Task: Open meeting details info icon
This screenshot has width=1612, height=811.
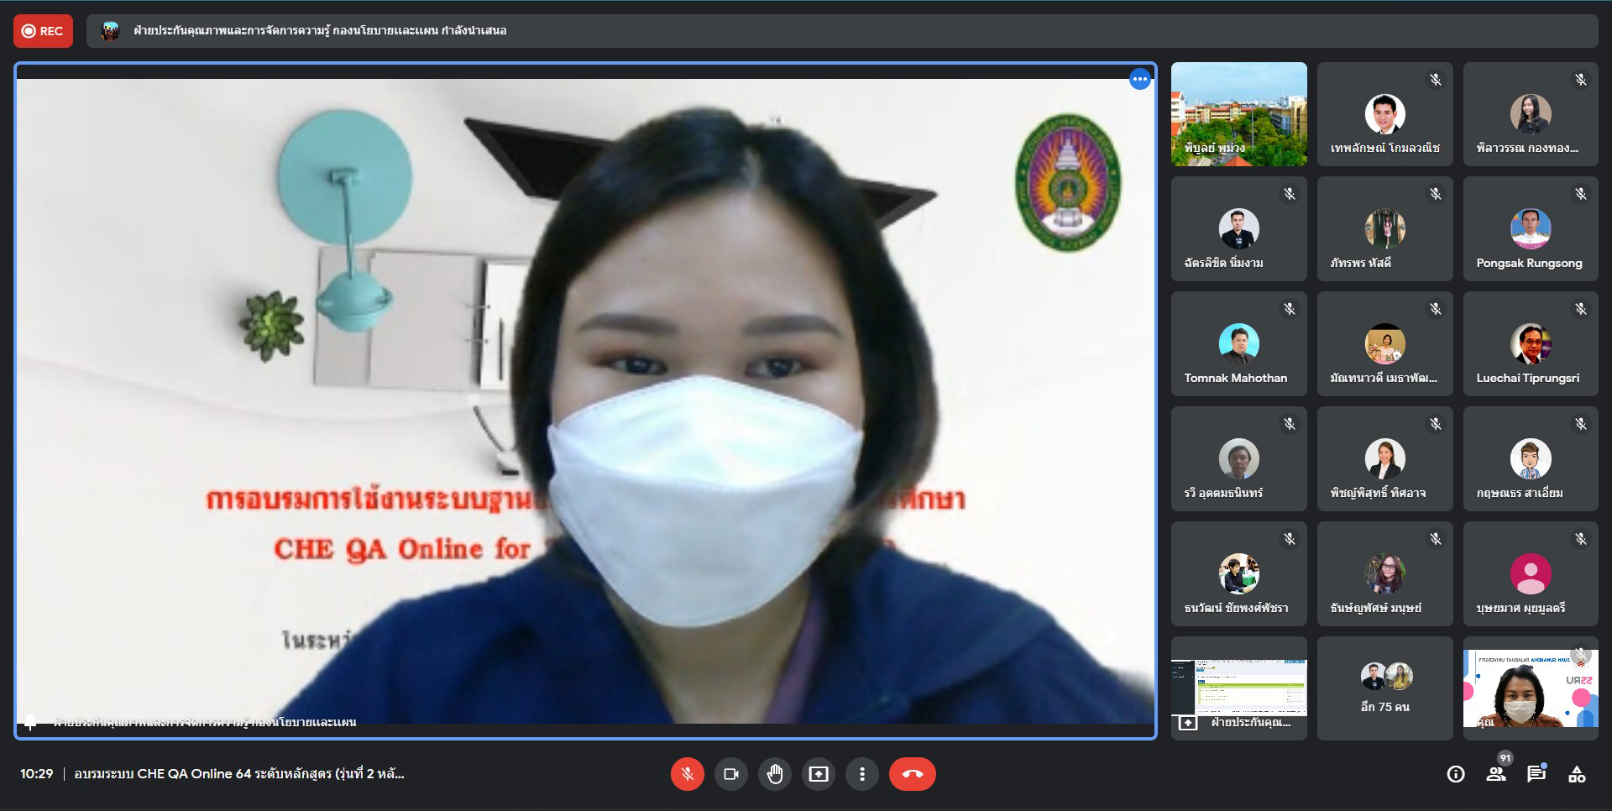Action: coord(1456,774)
